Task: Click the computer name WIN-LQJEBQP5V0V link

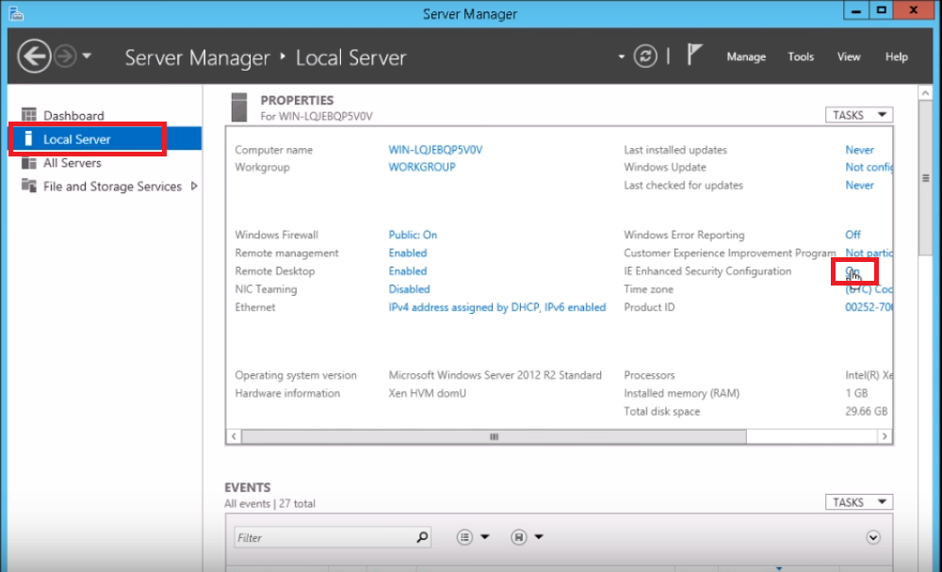Action: pyautogui.click(x=435, y=150)
